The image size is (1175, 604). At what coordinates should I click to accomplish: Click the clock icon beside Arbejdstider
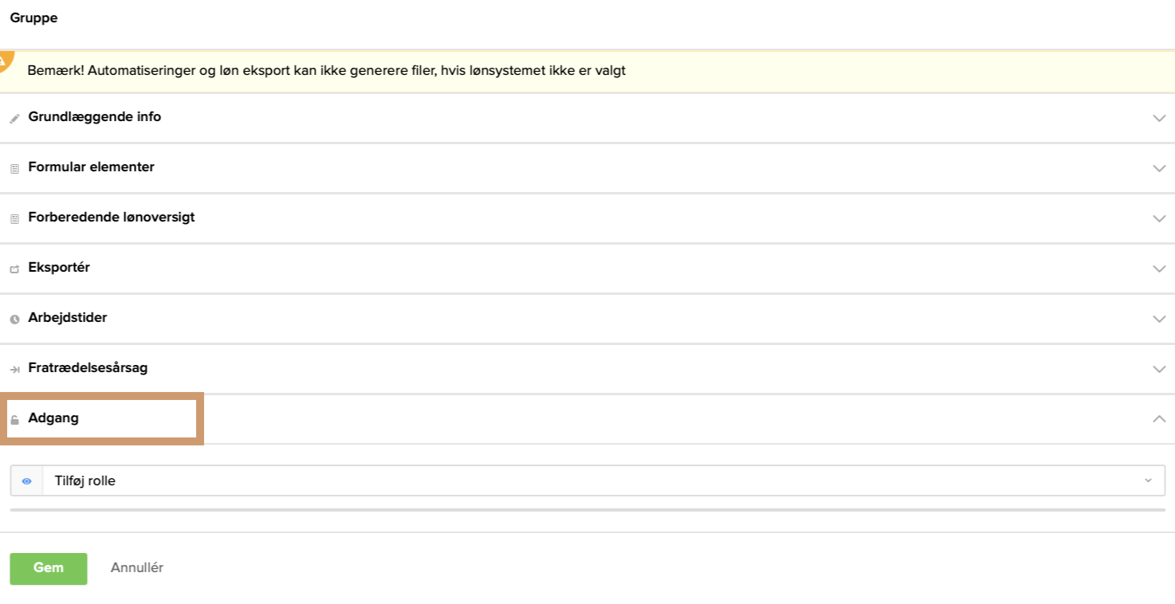click(x=14, y=320)
